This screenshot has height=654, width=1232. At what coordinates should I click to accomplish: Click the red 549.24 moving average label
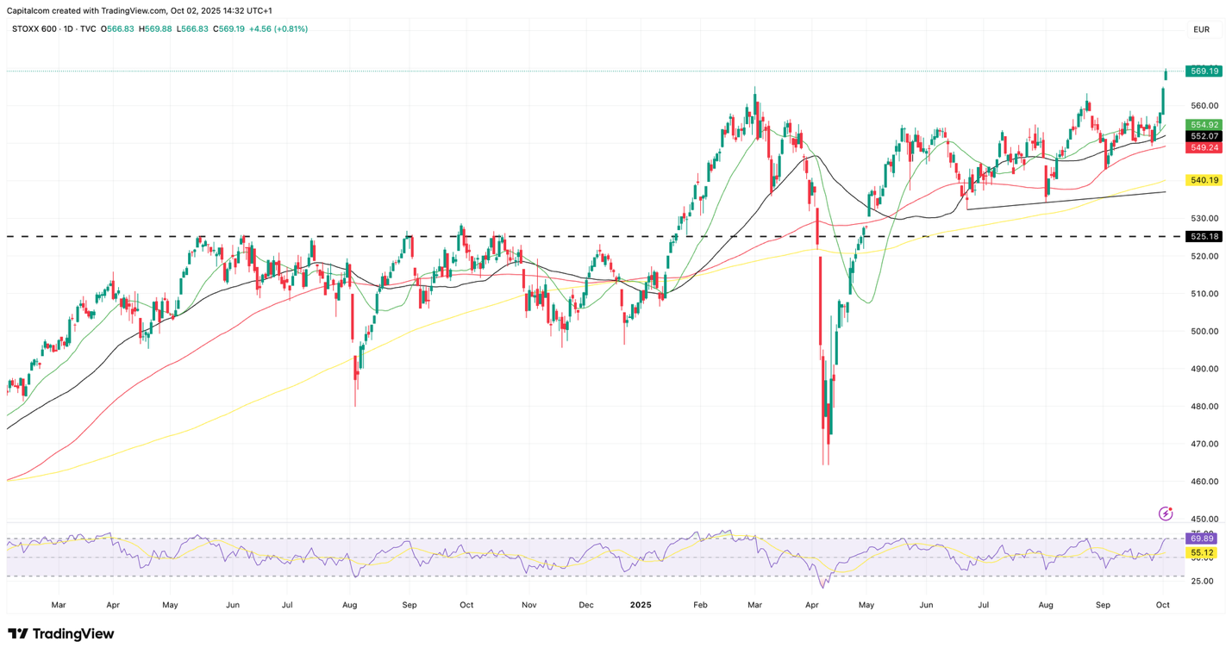coord(1204,147)
